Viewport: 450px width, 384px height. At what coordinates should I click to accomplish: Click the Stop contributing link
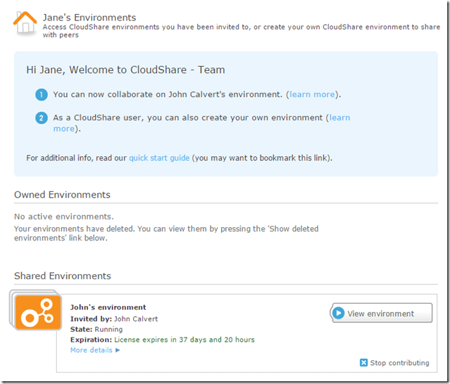(x=399, y=363)
